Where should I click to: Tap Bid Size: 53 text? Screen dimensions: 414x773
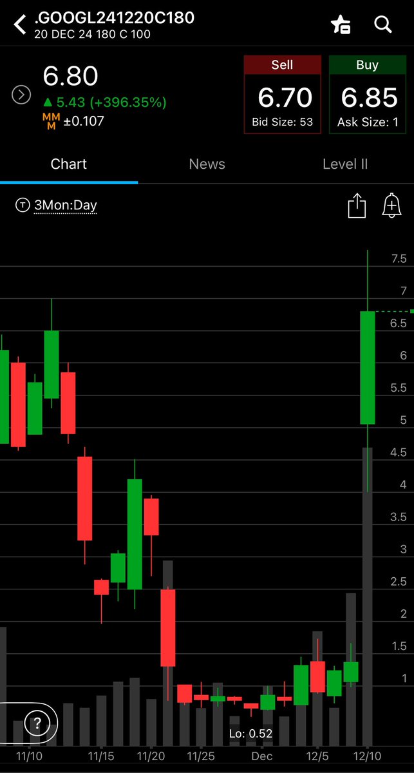(282, 122)
